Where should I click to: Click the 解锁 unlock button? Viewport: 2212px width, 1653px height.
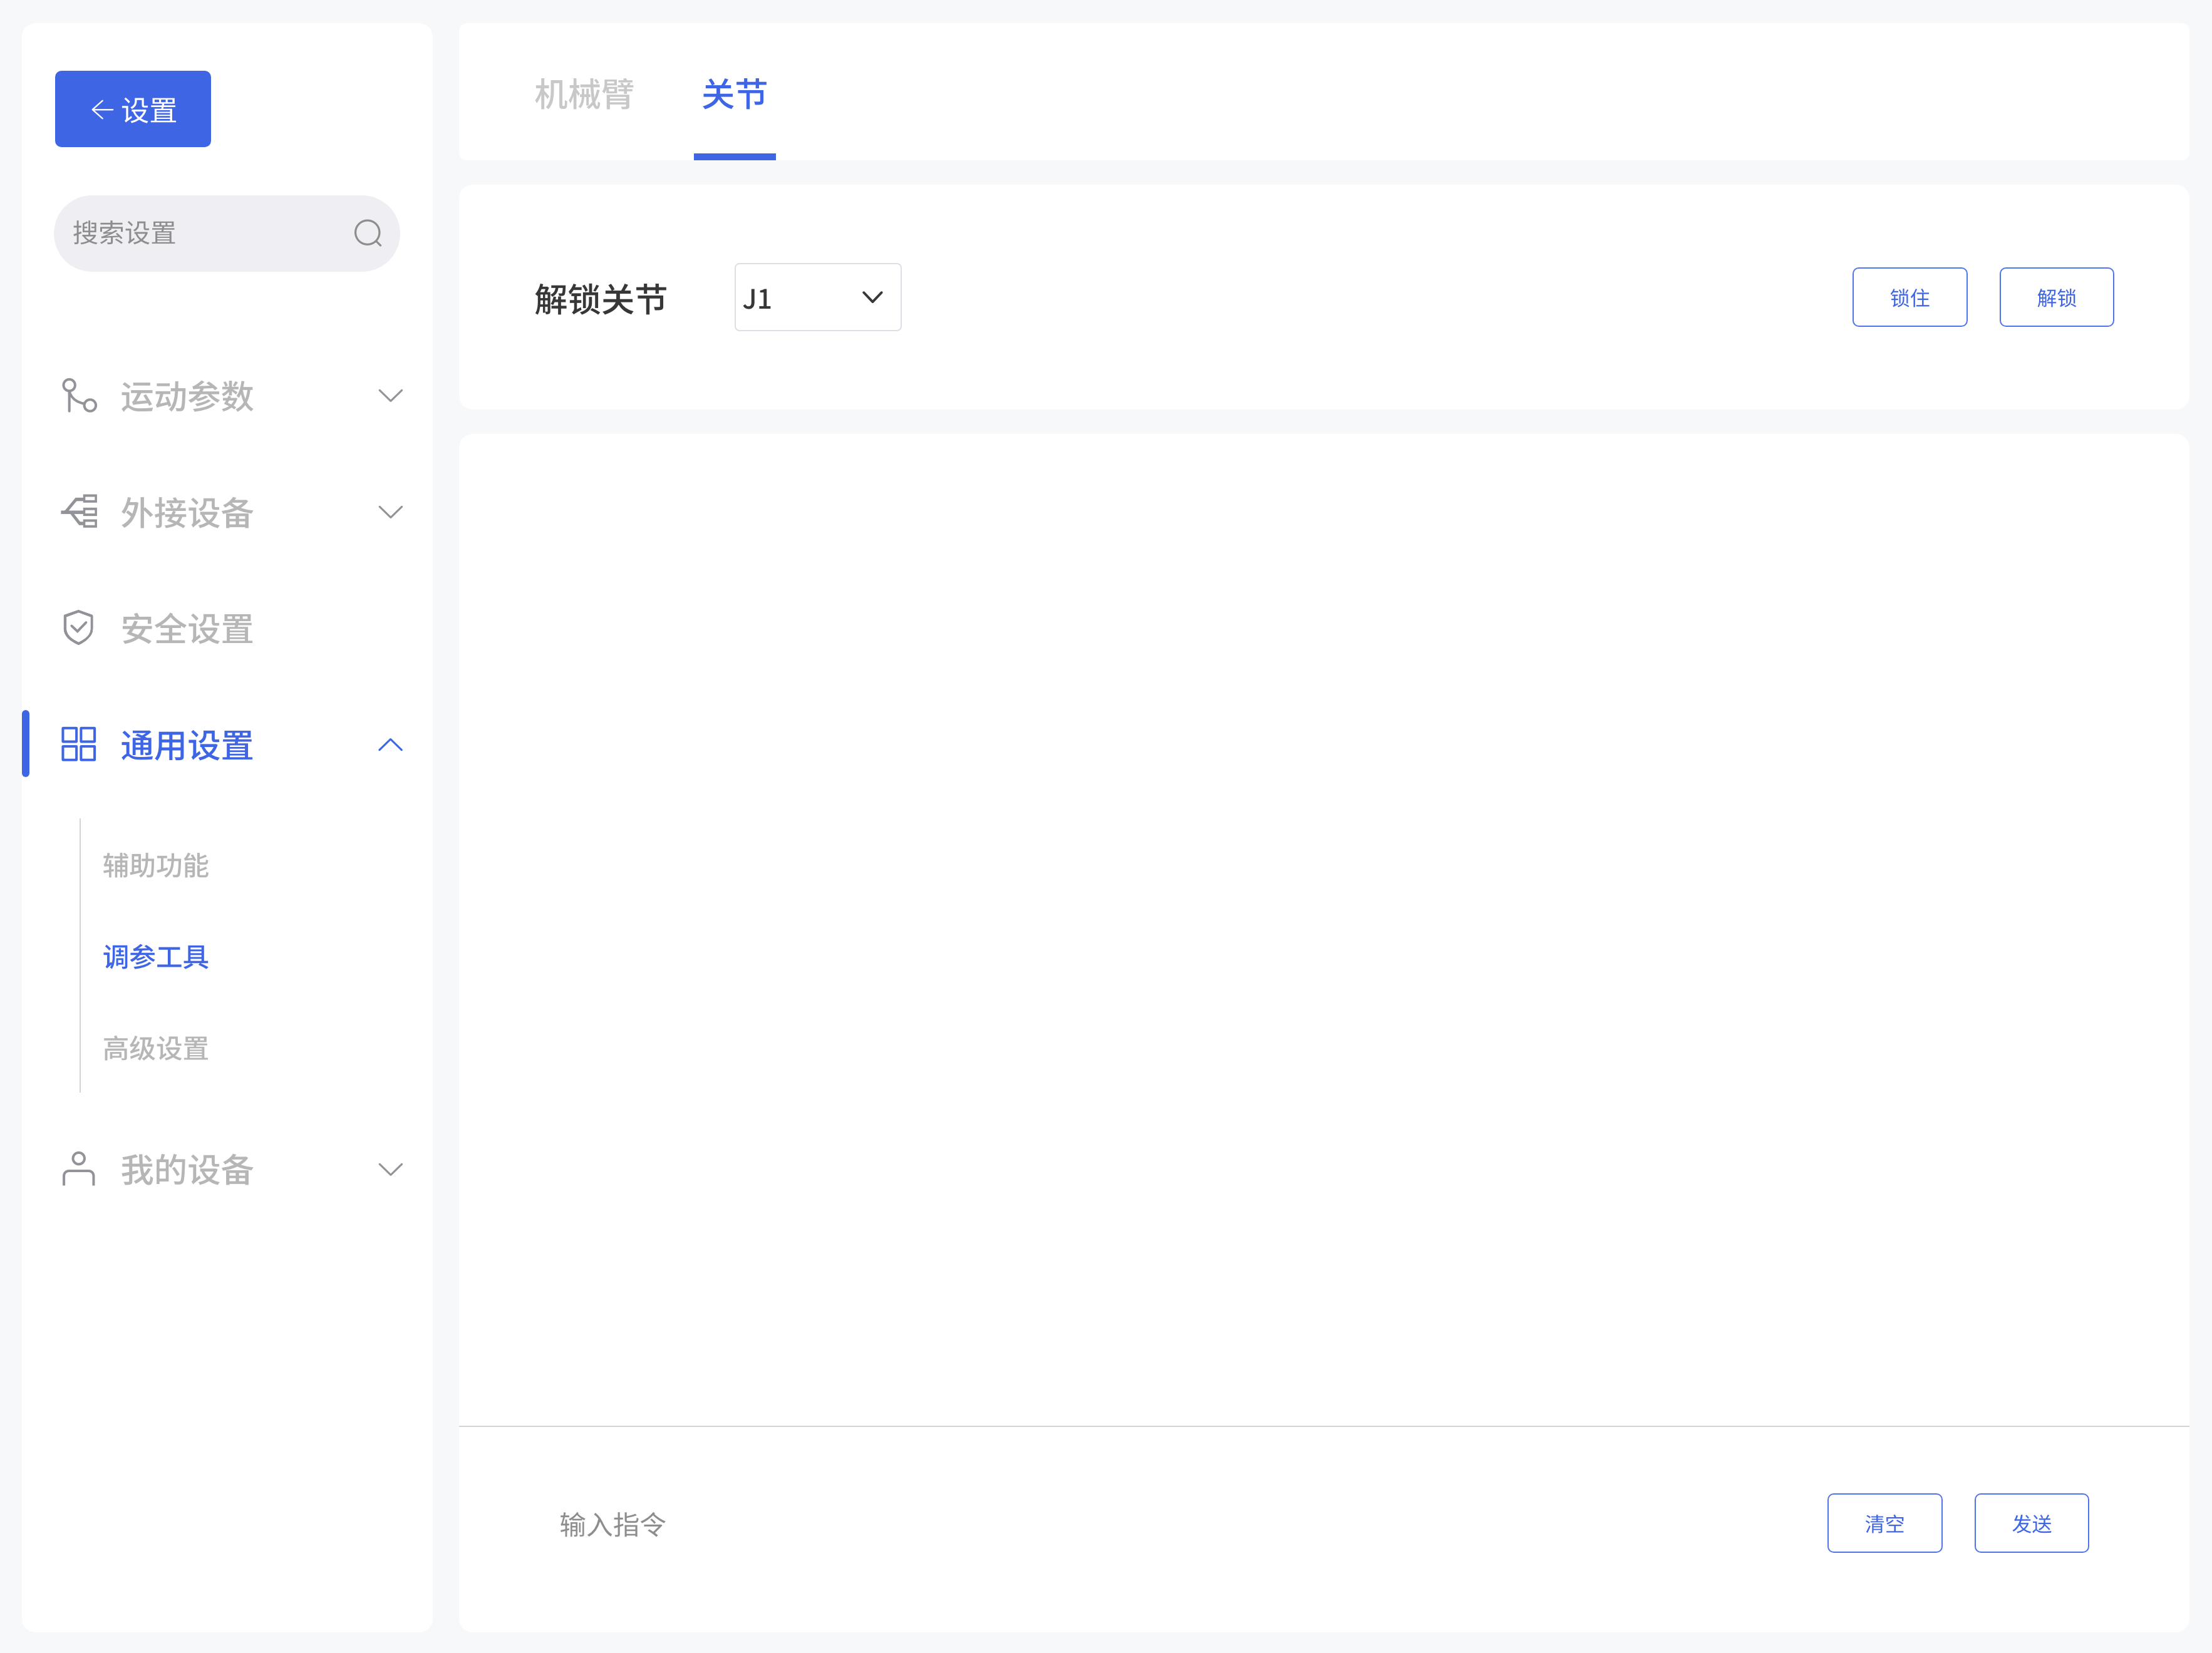[2056, 297]
